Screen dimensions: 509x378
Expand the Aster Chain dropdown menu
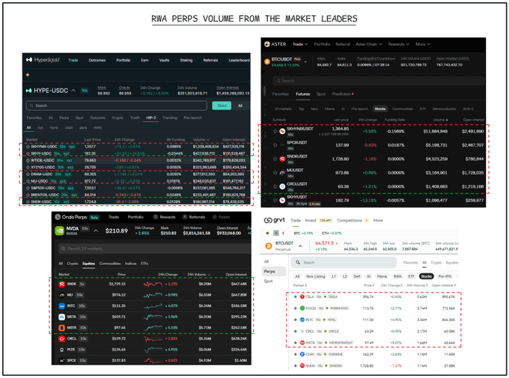coord(369,44)
